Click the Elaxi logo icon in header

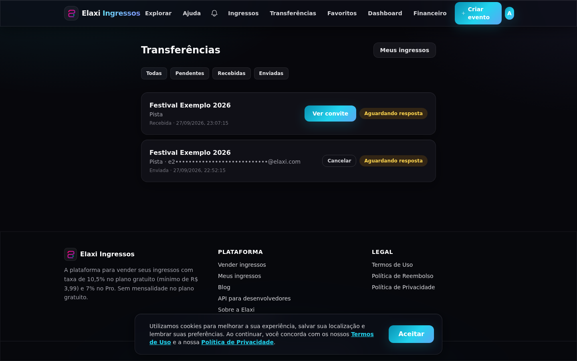(71, 13)
